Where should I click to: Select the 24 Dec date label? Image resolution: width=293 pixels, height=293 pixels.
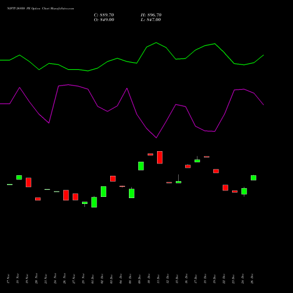(243, 279)
